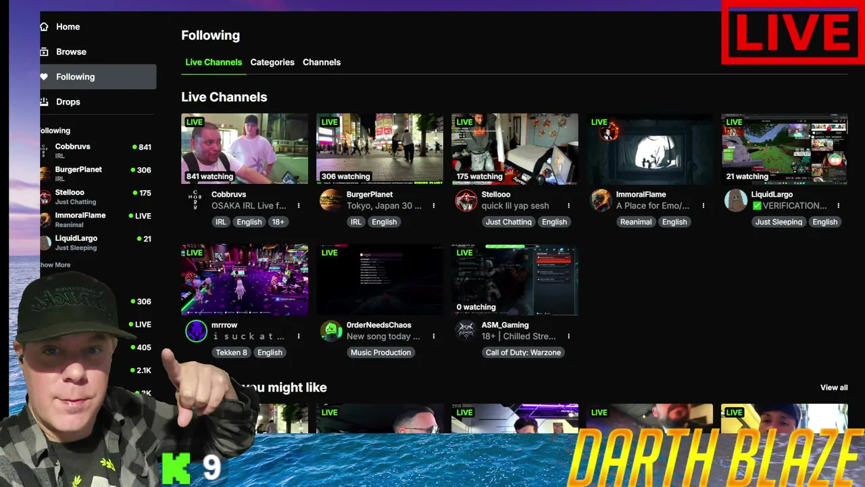Open the 0rderNeedsChaos green avatar on its card
This screenshot has height=487, width=865.
330,331
